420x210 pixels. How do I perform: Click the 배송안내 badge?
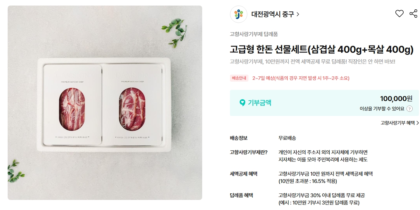click(x=239, y=78)
